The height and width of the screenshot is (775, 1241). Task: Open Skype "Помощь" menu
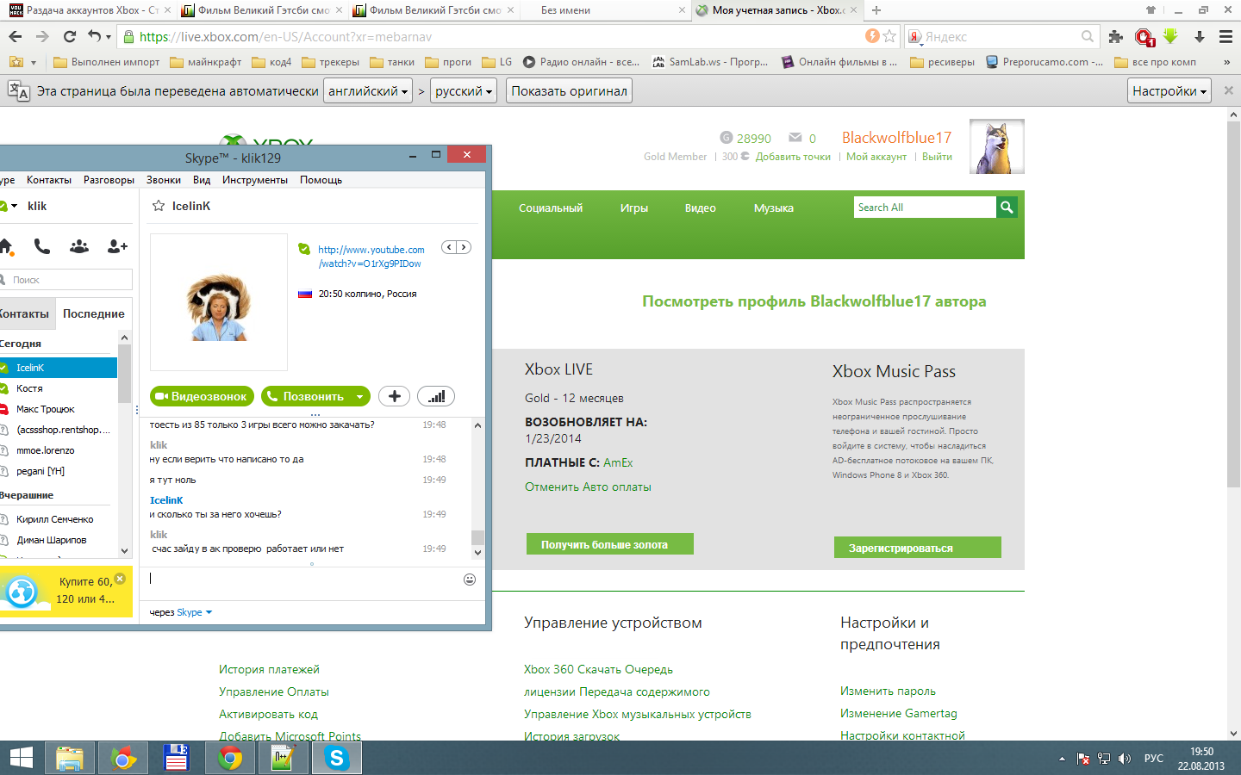pos(321,180)
